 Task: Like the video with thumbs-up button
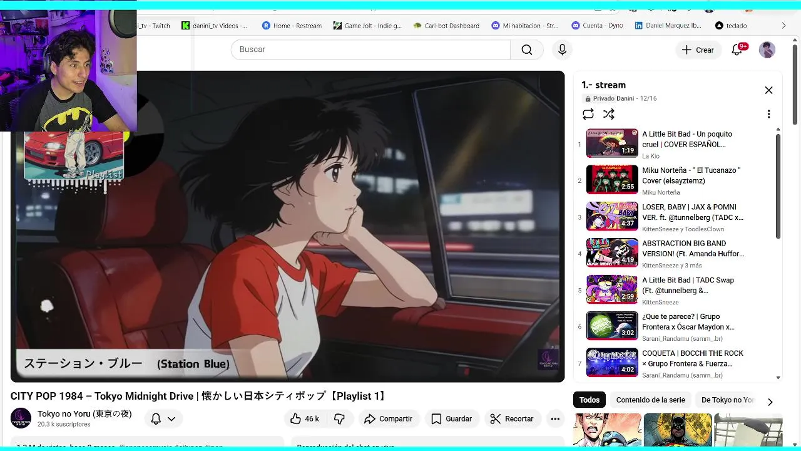(305, 419)
